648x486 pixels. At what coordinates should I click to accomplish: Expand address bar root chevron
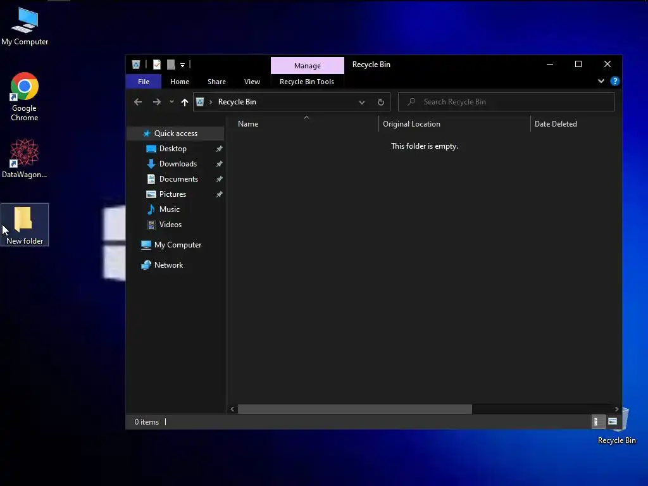tap(211, 102)
